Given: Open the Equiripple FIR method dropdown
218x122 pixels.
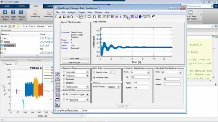Looking at the screenshot, I should pyautogui.click(x=87, y=100).
